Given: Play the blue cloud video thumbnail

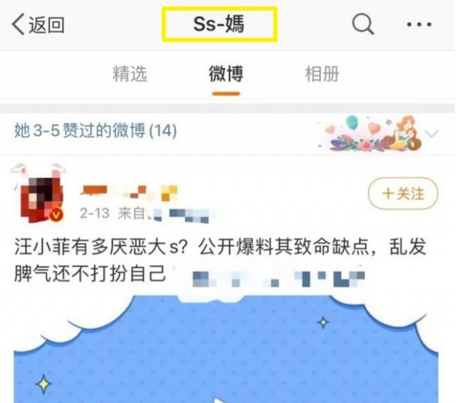Looking at the screenshot, I should pos(226,349).
